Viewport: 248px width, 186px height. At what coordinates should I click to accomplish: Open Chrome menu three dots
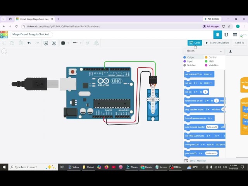(x=244, y=26)
